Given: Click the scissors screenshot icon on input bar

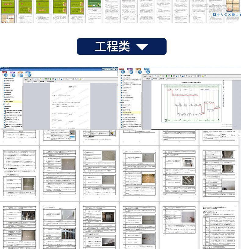Looking at the screenshot, I should [229, 15].
